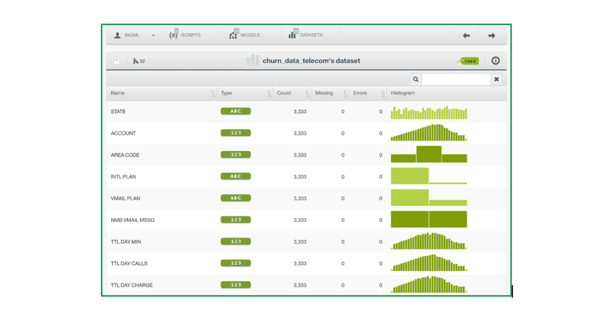Select the TTL DAY CALLS field name
This screenshot has height=319, width=602.
tap(129, 264)
